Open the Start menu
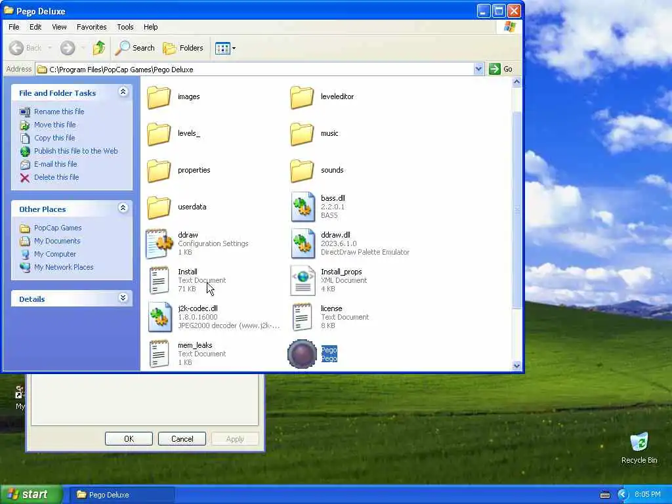Image resolution: width=672 pixels, height=504 pixels. (x=31, y=495)
